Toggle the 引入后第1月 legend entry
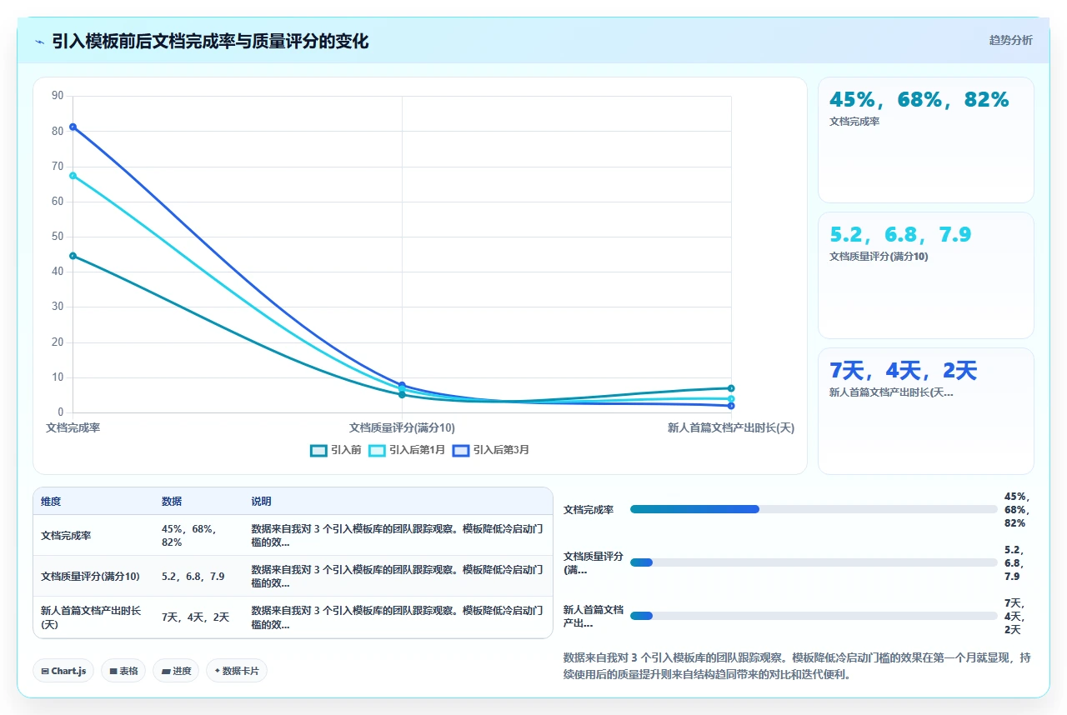1067x715 pixels. pos(407,450)
